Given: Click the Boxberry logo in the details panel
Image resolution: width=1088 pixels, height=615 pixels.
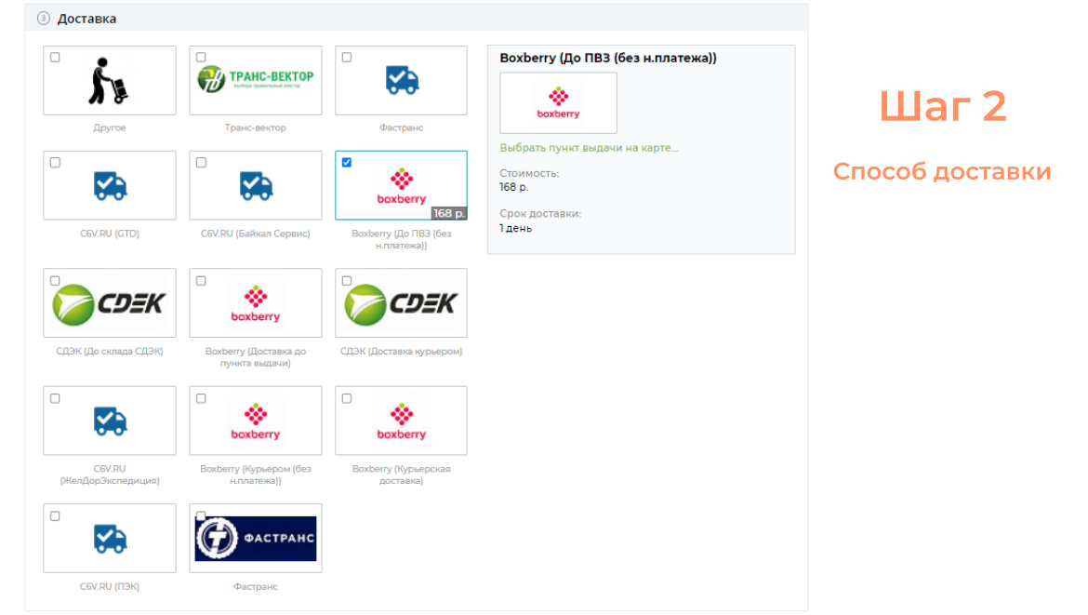Looking at the screenshot, I should point(559,103).
